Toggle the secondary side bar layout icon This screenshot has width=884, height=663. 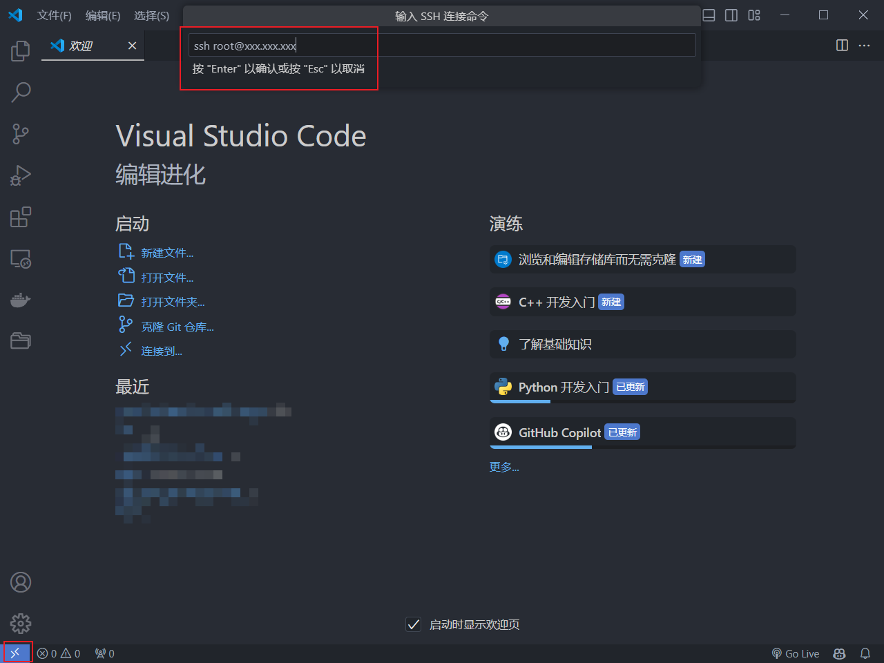coord(731,15)
